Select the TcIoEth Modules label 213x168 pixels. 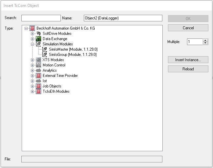(56, 91)
